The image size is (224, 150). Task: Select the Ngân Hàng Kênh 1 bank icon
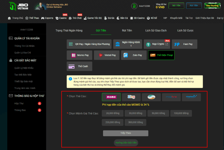click(x=118, y=44)
